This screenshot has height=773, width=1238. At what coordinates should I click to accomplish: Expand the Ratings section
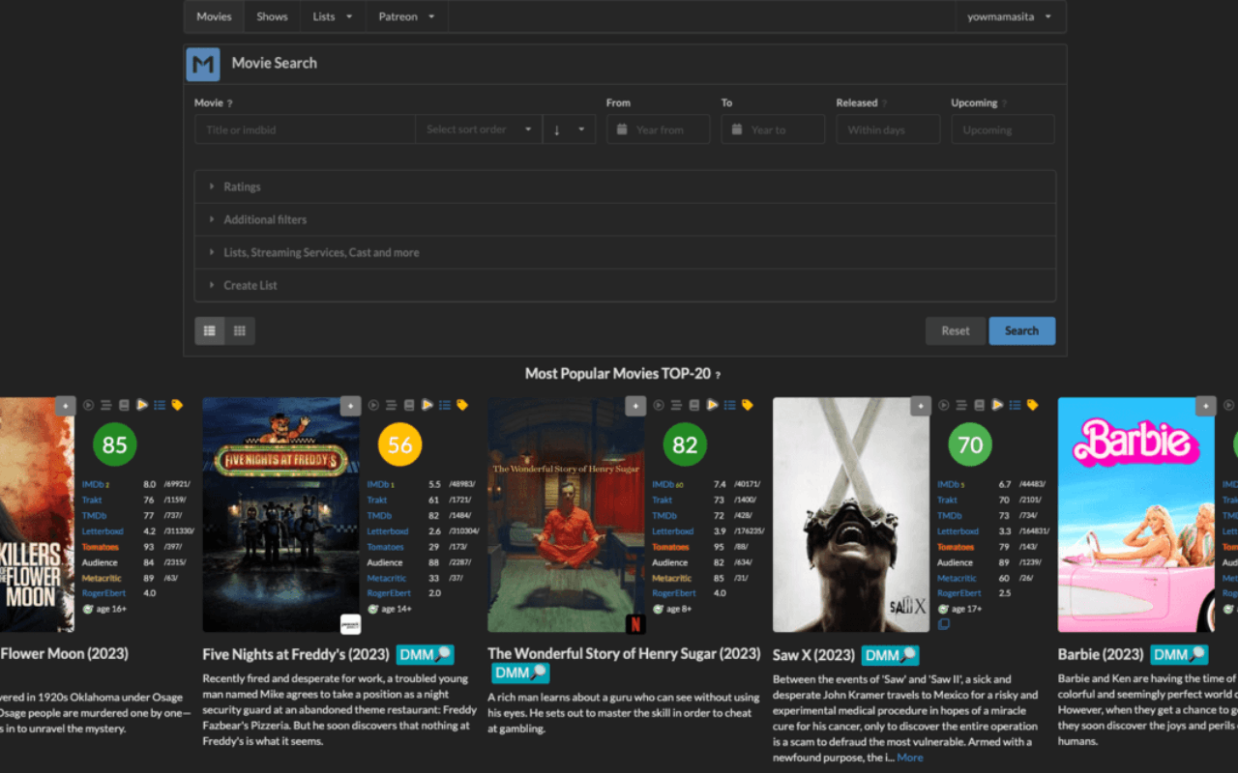(x=625, y=187)
